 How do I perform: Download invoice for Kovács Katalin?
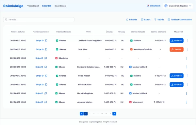click(176, 84)
